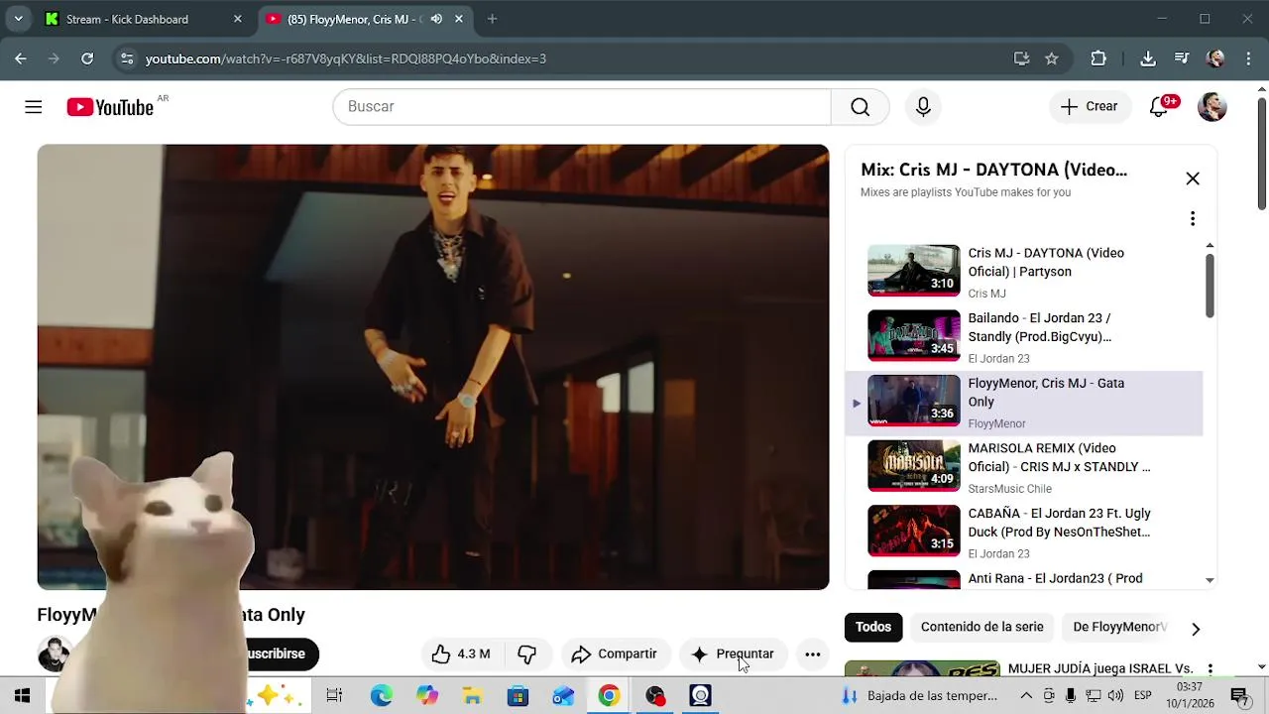Open the Windows notification center
Screen dimensions: 1269x714
point(1239,696)
